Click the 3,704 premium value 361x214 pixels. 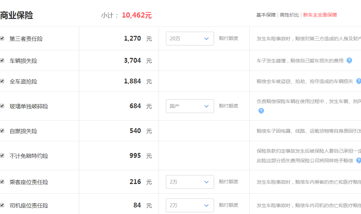[x=132, y=60]
